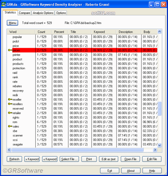Select the word 'protection' in list
This screenshot has height=176, width=168.
pos(19,68)
